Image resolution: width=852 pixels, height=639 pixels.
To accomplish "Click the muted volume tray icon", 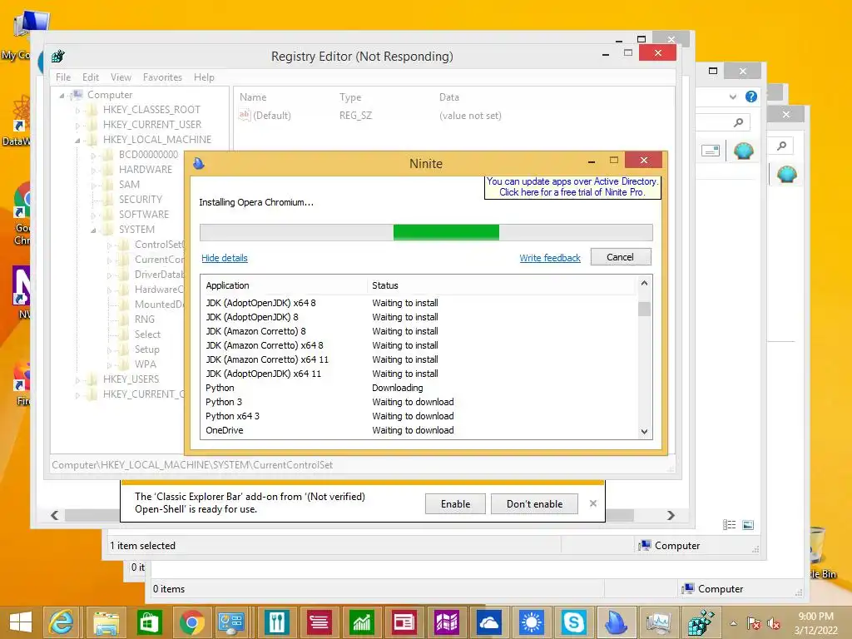I will 773,623.
